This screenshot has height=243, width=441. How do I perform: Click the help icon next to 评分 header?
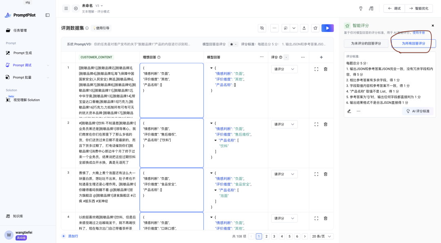point(281,57)
